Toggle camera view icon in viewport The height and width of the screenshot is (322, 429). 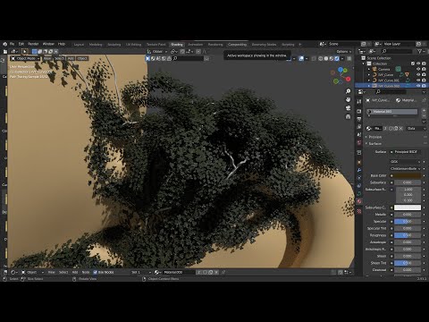pos(348,108)
